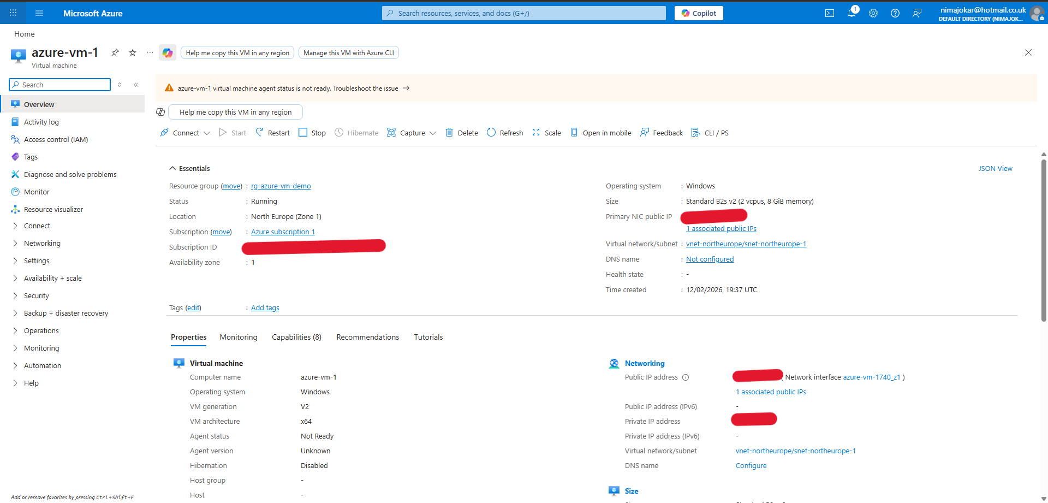Image resolution: width=1048 pixels, height=503 pixels.
Task: Pin azure-vm-1 to dashboard
Action: (115, 52)
